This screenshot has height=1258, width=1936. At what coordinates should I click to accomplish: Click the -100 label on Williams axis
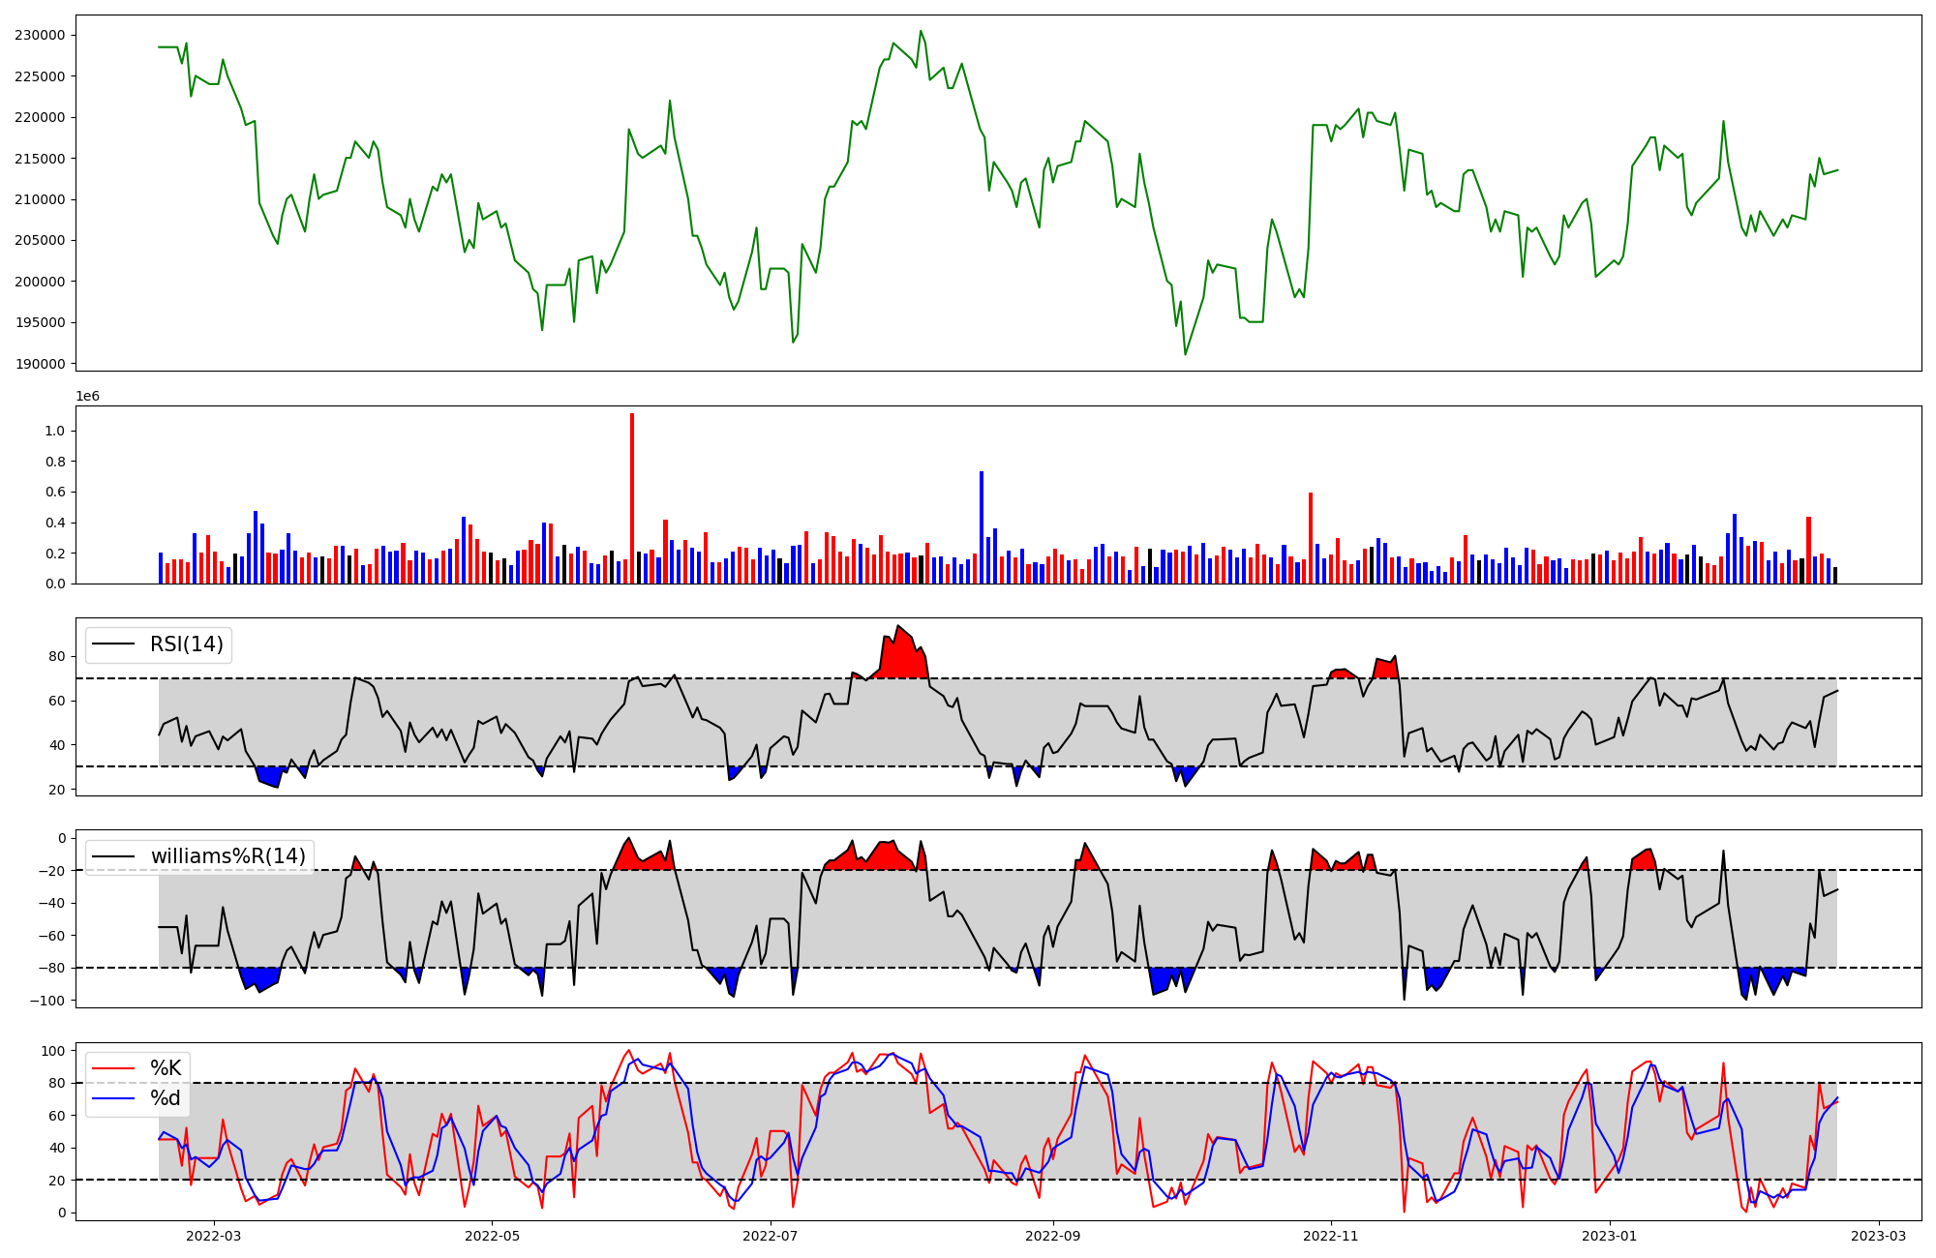pyautogui.click(x=47, y=1001)
